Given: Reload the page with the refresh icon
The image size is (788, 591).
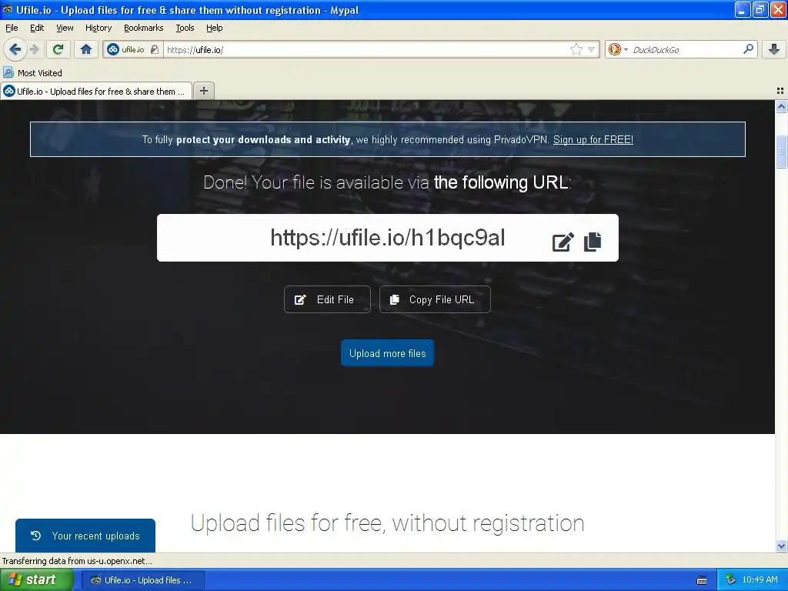Looking at the screenshot, I should pyautogui.click(x=58, y=49).
